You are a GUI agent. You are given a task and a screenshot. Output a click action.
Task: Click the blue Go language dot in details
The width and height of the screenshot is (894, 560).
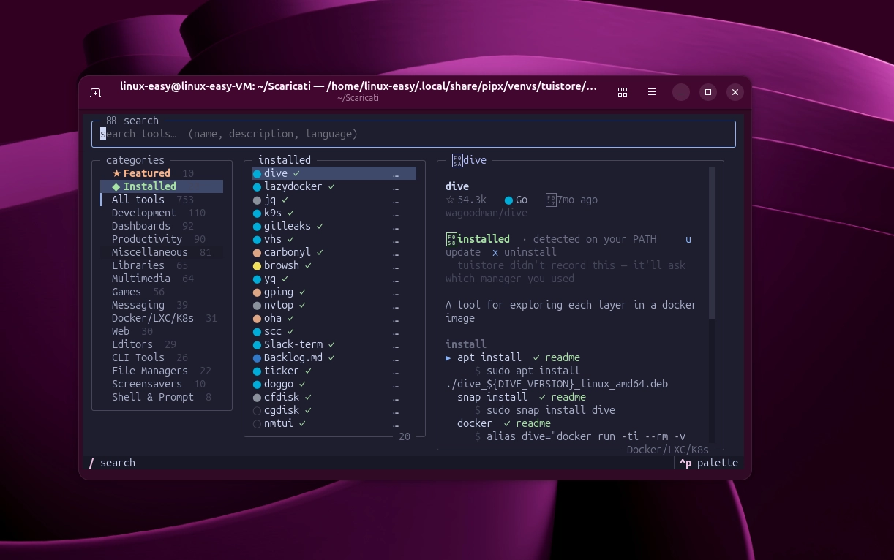pos(508,200)
